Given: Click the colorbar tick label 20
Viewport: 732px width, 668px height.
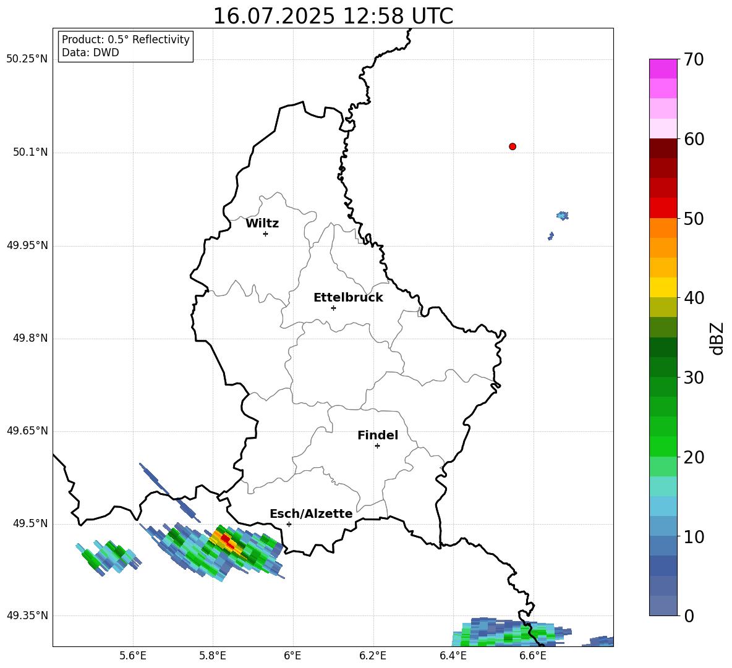Looking at the screenshot, I should (693, 457).
